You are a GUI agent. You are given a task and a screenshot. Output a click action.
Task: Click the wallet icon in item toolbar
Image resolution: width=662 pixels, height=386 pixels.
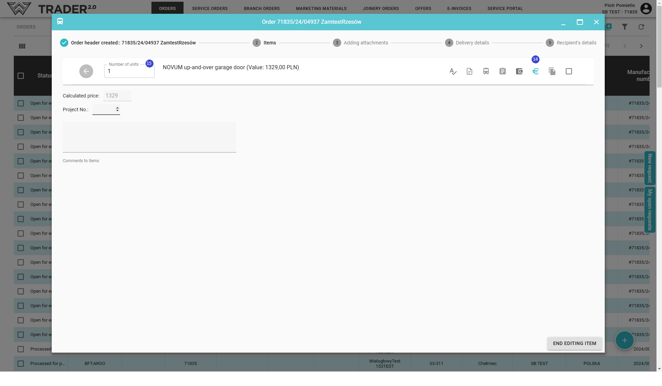(519, 71)
